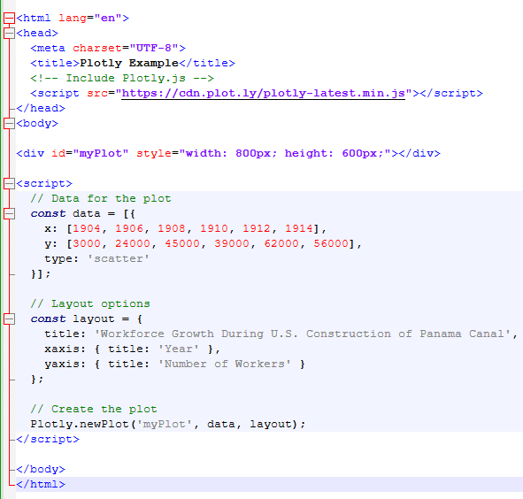Click the Include Plotly.js comment line
The image size is (523, 499).
(122, 79)
